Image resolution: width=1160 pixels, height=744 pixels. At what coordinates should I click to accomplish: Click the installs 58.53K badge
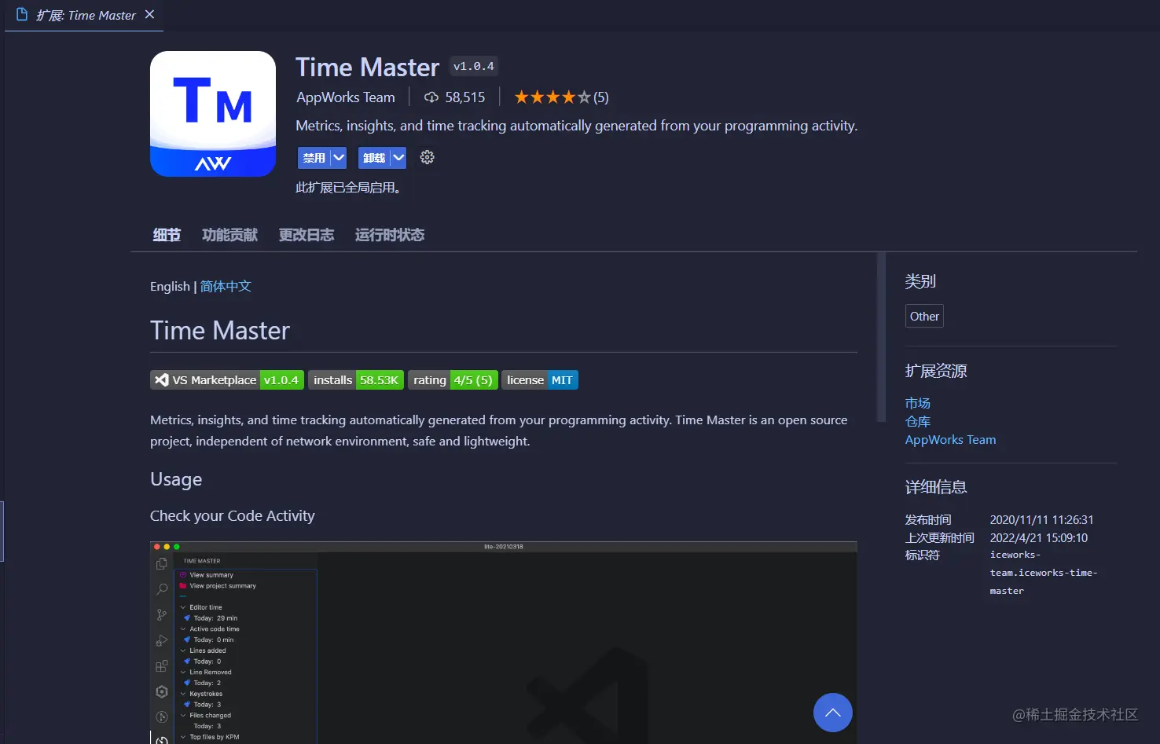tap(356, 380)
